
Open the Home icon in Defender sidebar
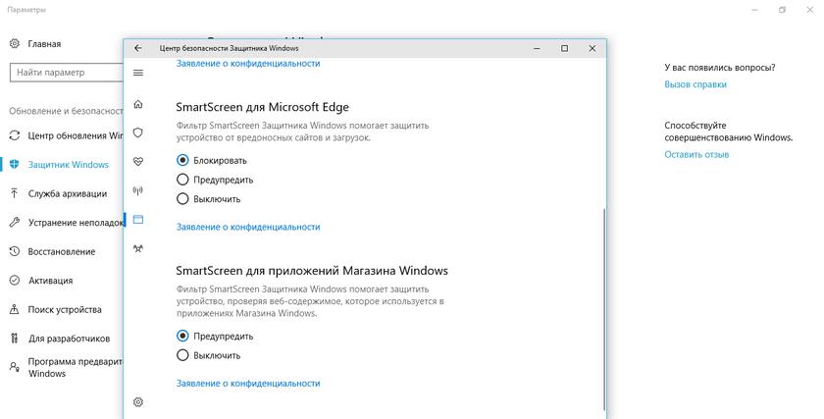[137, 103]
